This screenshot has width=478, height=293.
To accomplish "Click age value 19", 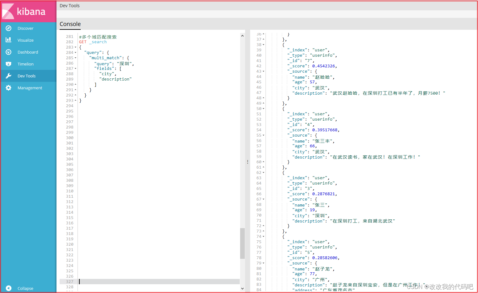I will (x=312, y=210).
